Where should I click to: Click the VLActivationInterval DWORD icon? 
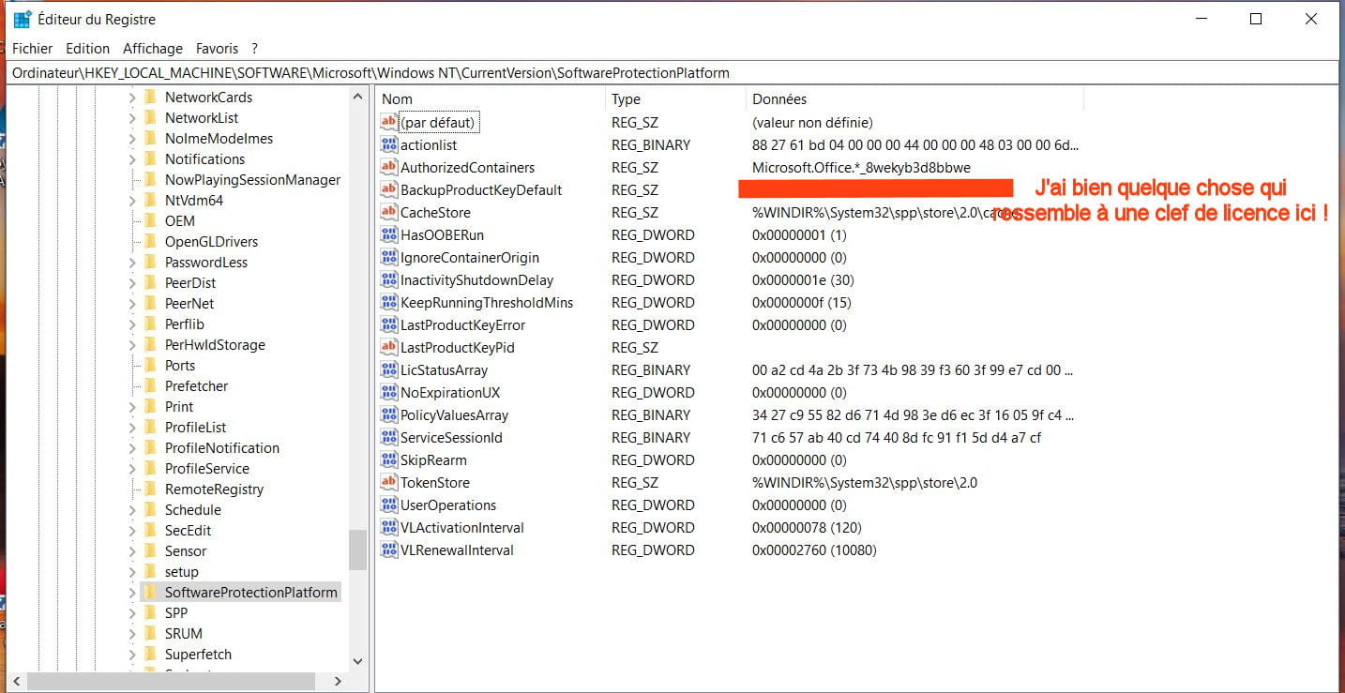click(x=389, y=527)
